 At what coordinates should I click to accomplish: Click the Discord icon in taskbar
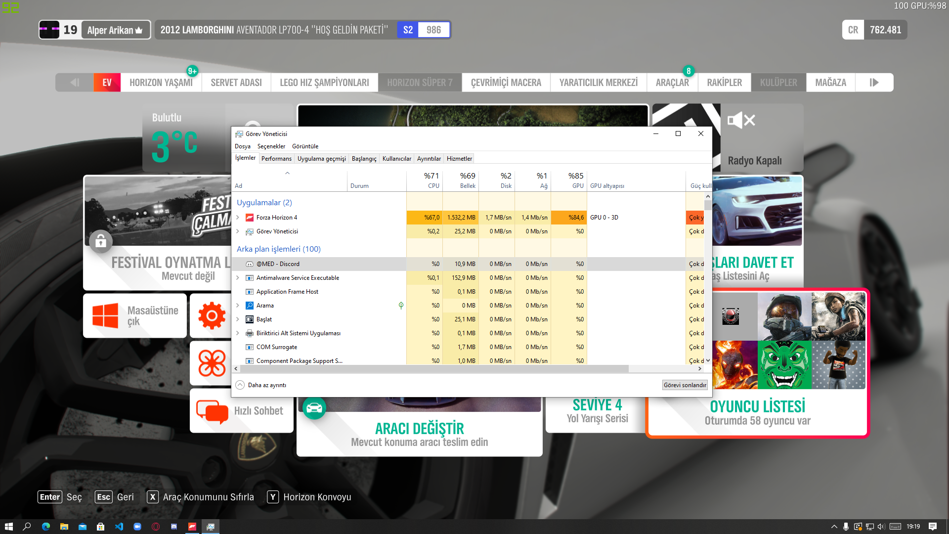[174, 527]
